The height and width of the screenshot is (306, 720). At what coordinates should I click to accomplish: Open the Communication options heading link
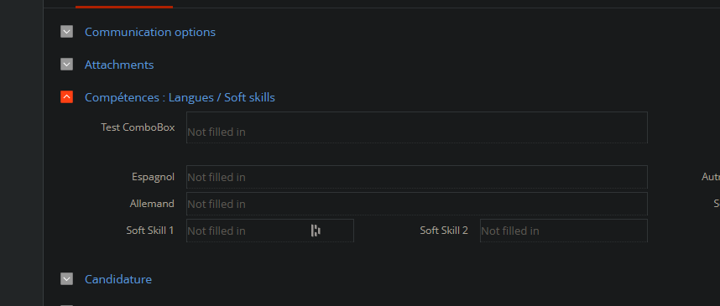point(150,32)
